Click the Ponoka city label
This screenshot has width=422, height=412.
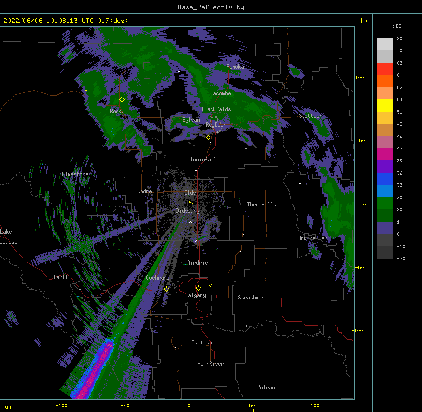point(235,67)
